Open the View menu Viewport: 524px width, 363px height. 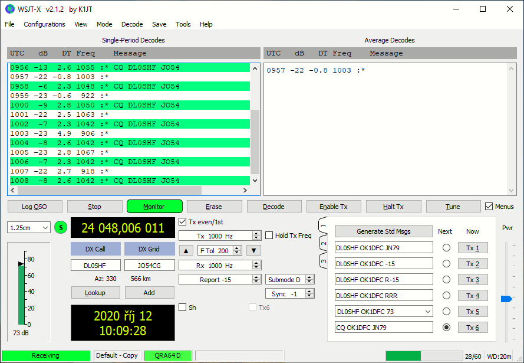[x=81, y=24]
